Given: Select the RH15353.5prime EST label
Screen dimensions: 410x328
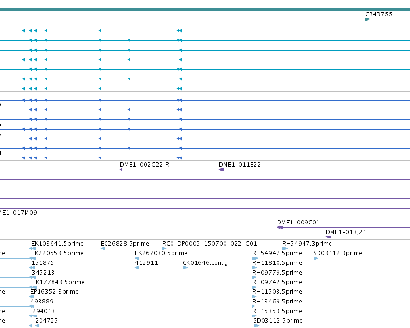Looking at the screenshot, I should (277, 311).
